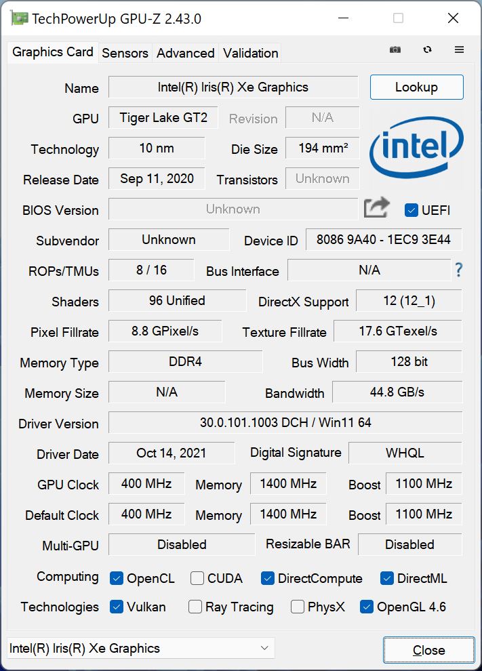Click the Driver Version text field
The width and height of the screenshot is (482, 671).
285,422
